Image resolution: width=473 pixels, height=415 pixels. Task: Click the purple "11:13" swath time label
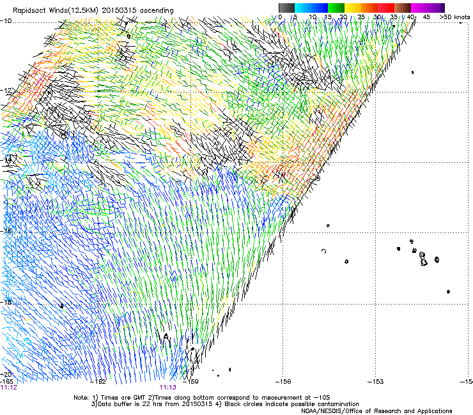point(167,388)
